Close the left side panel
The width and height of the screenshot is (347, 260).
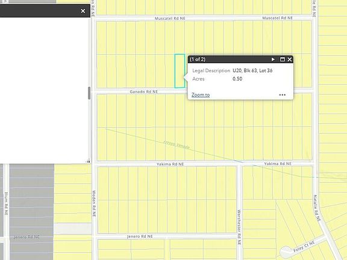pos(83,11)
